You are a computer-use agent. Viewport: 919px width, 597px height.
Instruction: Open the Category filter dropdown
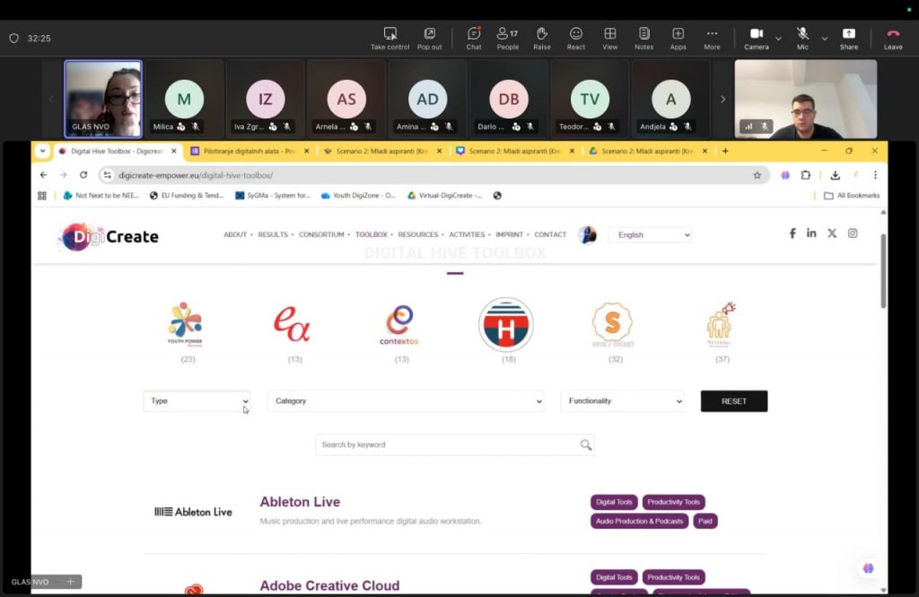(x=407, y=401)
